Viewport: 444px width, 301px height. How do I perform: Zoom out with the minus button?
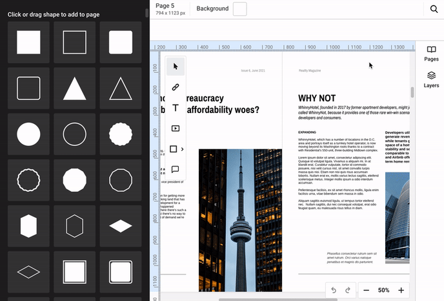point(366,290)
